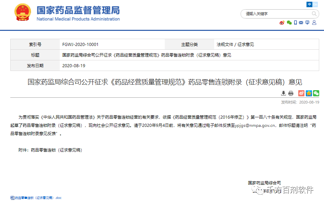Open the WeChat icon under search box
Viewport: 324px width, 204px height.
coord(289,23)
